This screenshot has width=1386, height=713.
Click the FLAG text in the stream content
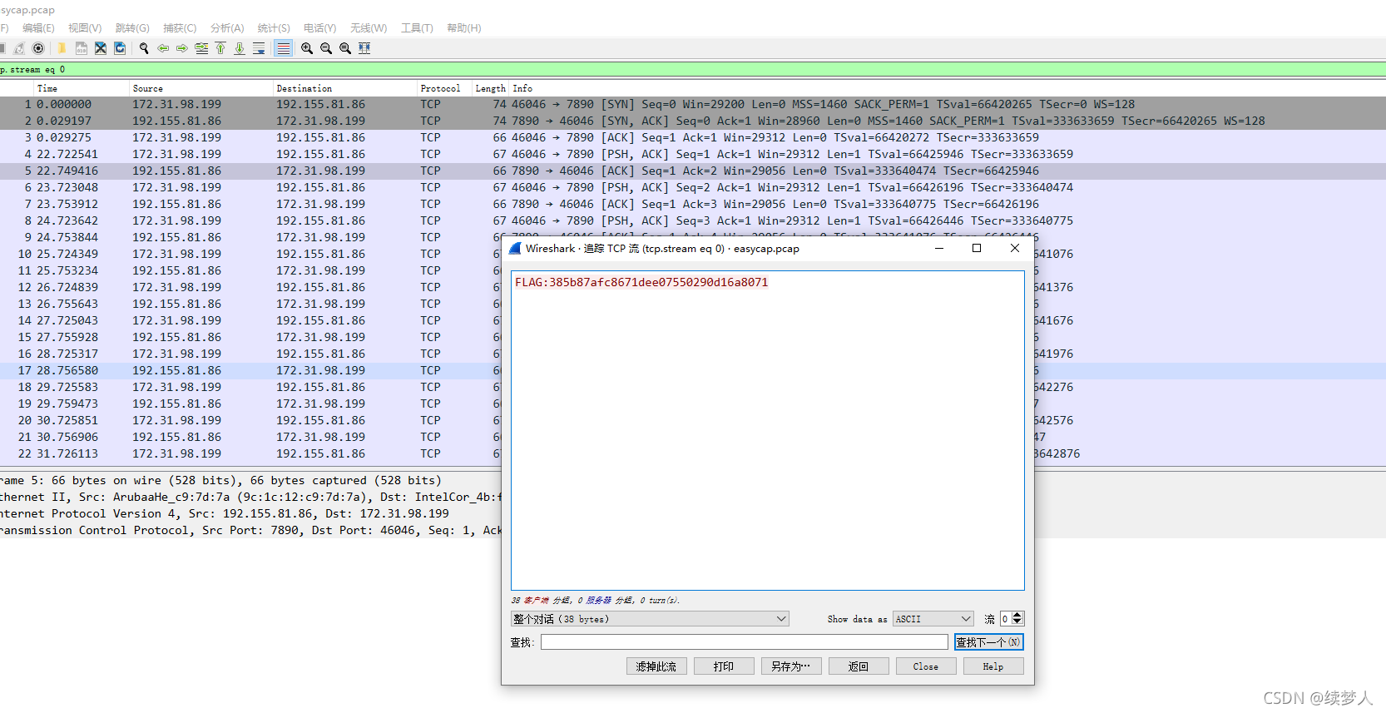(x=641, y=282)
